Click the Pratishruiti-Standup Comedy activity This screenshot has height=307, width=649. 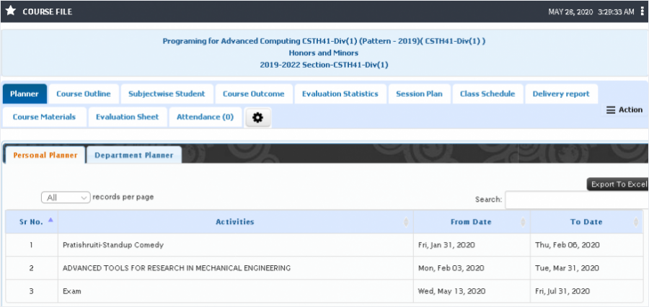point(113,245)
